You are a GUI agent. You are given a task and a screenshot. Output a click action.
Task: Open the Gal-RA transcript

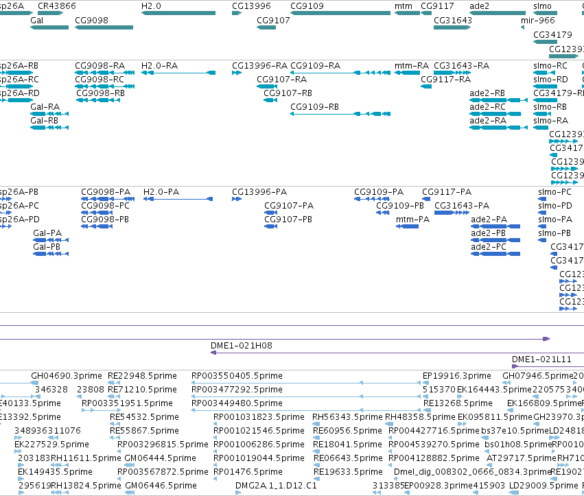pos(49,114)
